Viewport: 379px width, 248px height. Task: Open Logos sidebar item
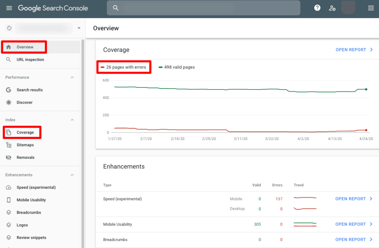[40, 225]
